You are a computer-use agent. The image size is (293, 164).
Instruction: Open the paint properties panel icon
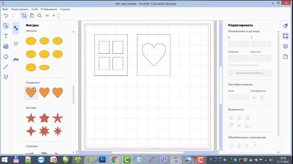pos(285,26)
